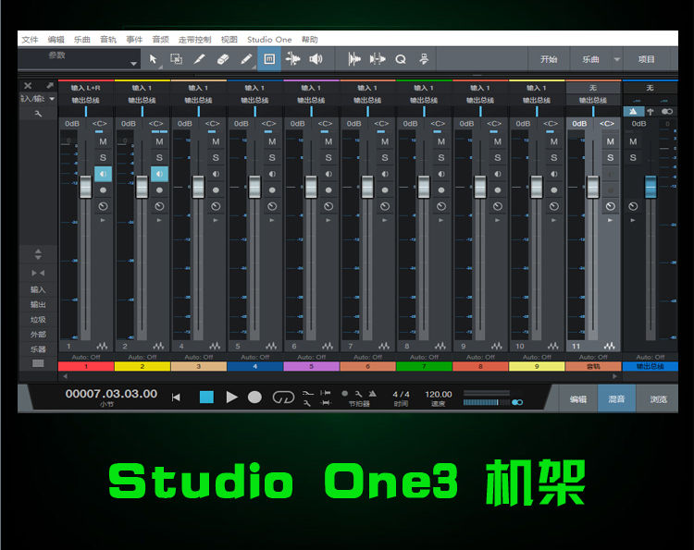
Task: Click the 开始 start page button
Action: [549, 59]
